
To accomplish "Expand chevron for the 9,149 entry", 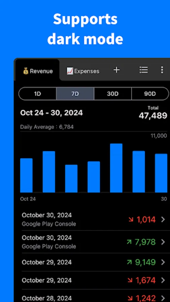I will tap(163, 262).
